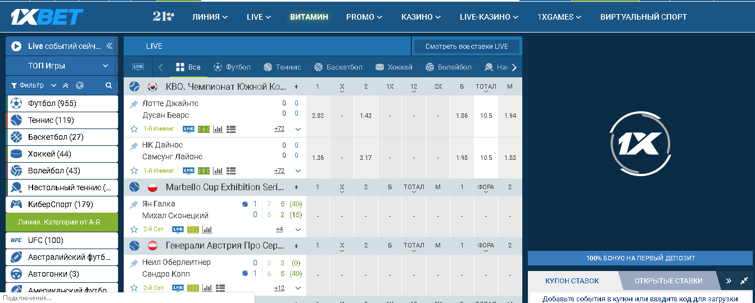This screenshot has width=755, height=303.
Task: Expand filter with the down chevron
Action: (x=54, y=86)
